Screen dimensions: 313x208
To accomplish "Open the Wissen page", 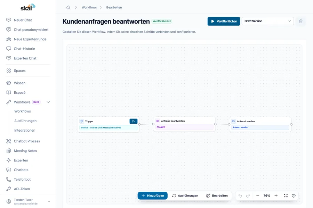I will tap(19, 83).
